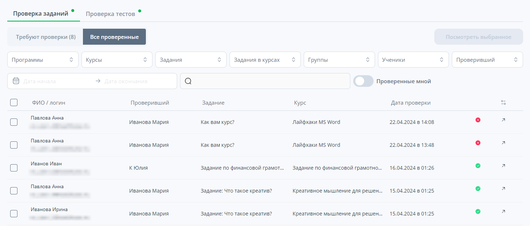Open the Задания в курсах dropdown
The image size is (530, 226).
click(x=265, y=60)
